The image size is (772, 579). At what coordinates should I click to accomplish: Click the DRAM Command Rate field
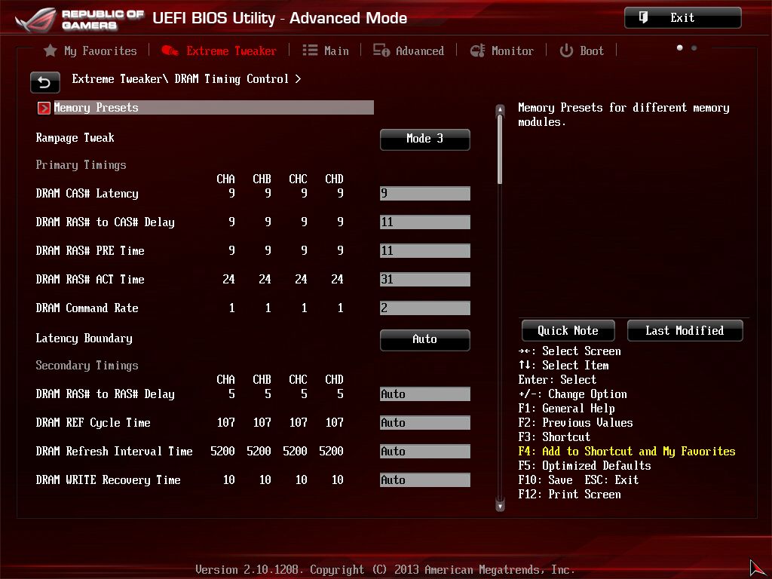(x=425, y=308)
